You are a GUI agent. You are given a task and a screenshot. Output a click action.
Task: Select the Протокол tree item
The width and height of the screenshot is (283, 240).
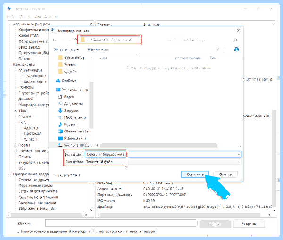point(33,134)
